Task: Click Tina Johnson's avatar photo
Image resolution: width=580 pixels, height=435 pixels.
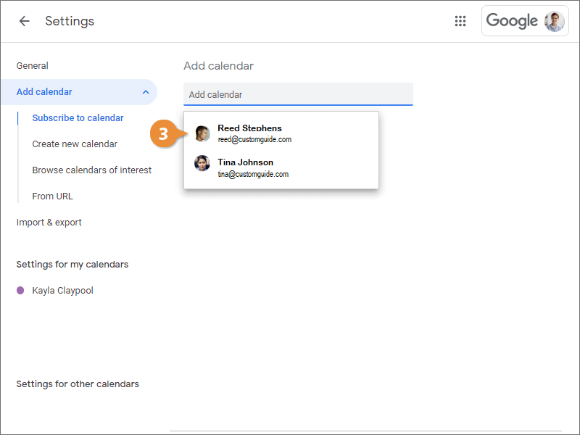Action: pyautogui.click(x=202, y=164)
